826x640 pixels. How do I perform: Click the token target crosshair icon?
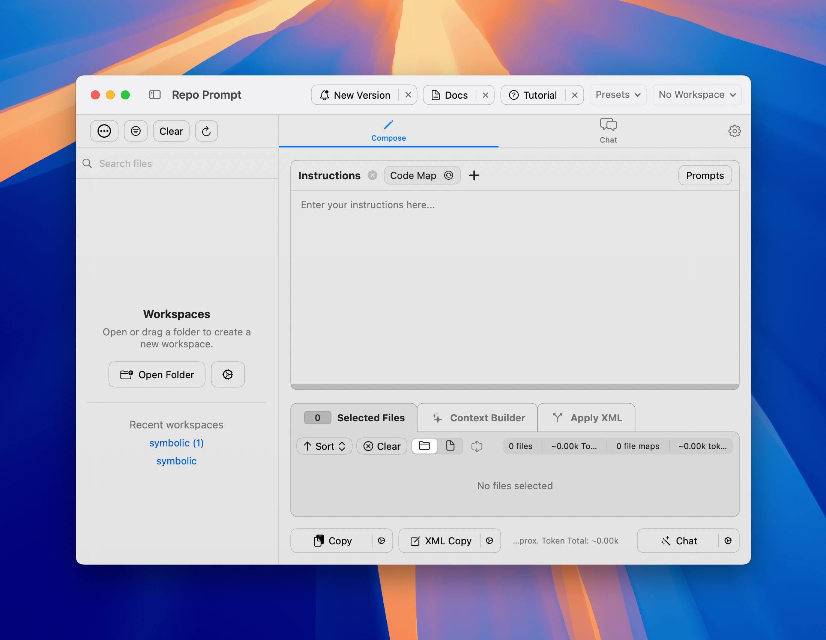click(476, 446)
